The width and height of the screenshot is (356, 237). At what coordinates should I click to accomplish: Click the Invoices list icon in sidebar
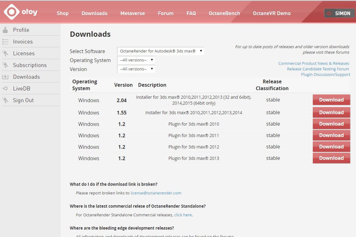pos(5,42)
